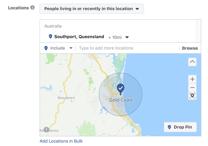
Task: Open the +10mi radius dropdown
Action: 119,37
